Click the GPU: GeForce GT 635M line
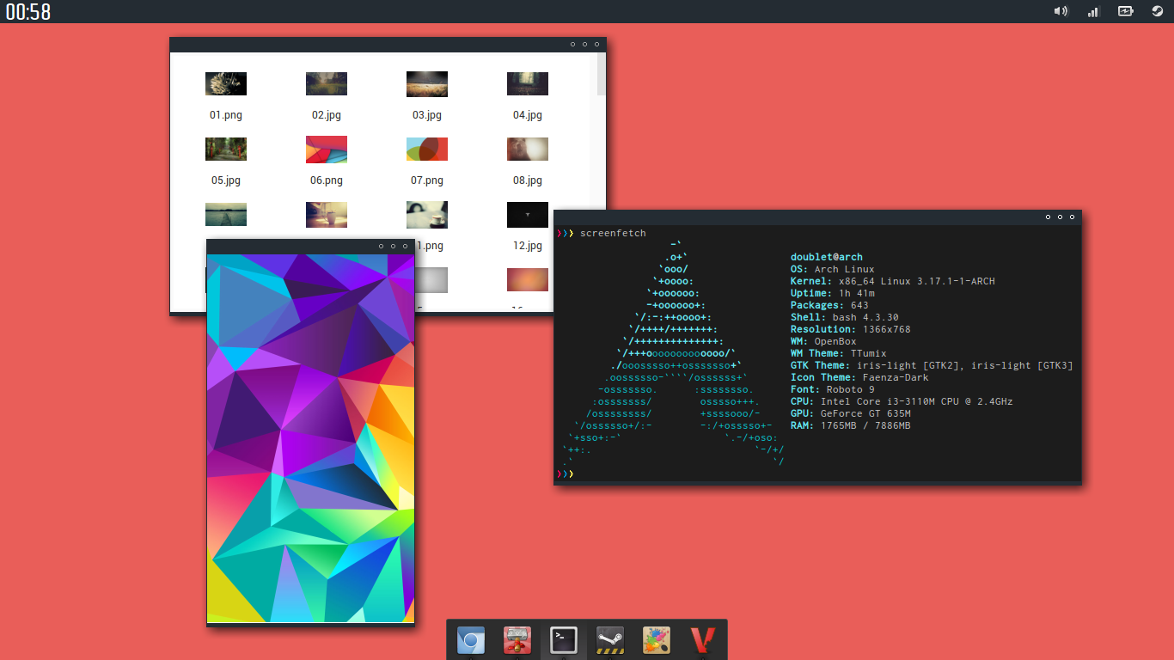 (x=851, y=413)
